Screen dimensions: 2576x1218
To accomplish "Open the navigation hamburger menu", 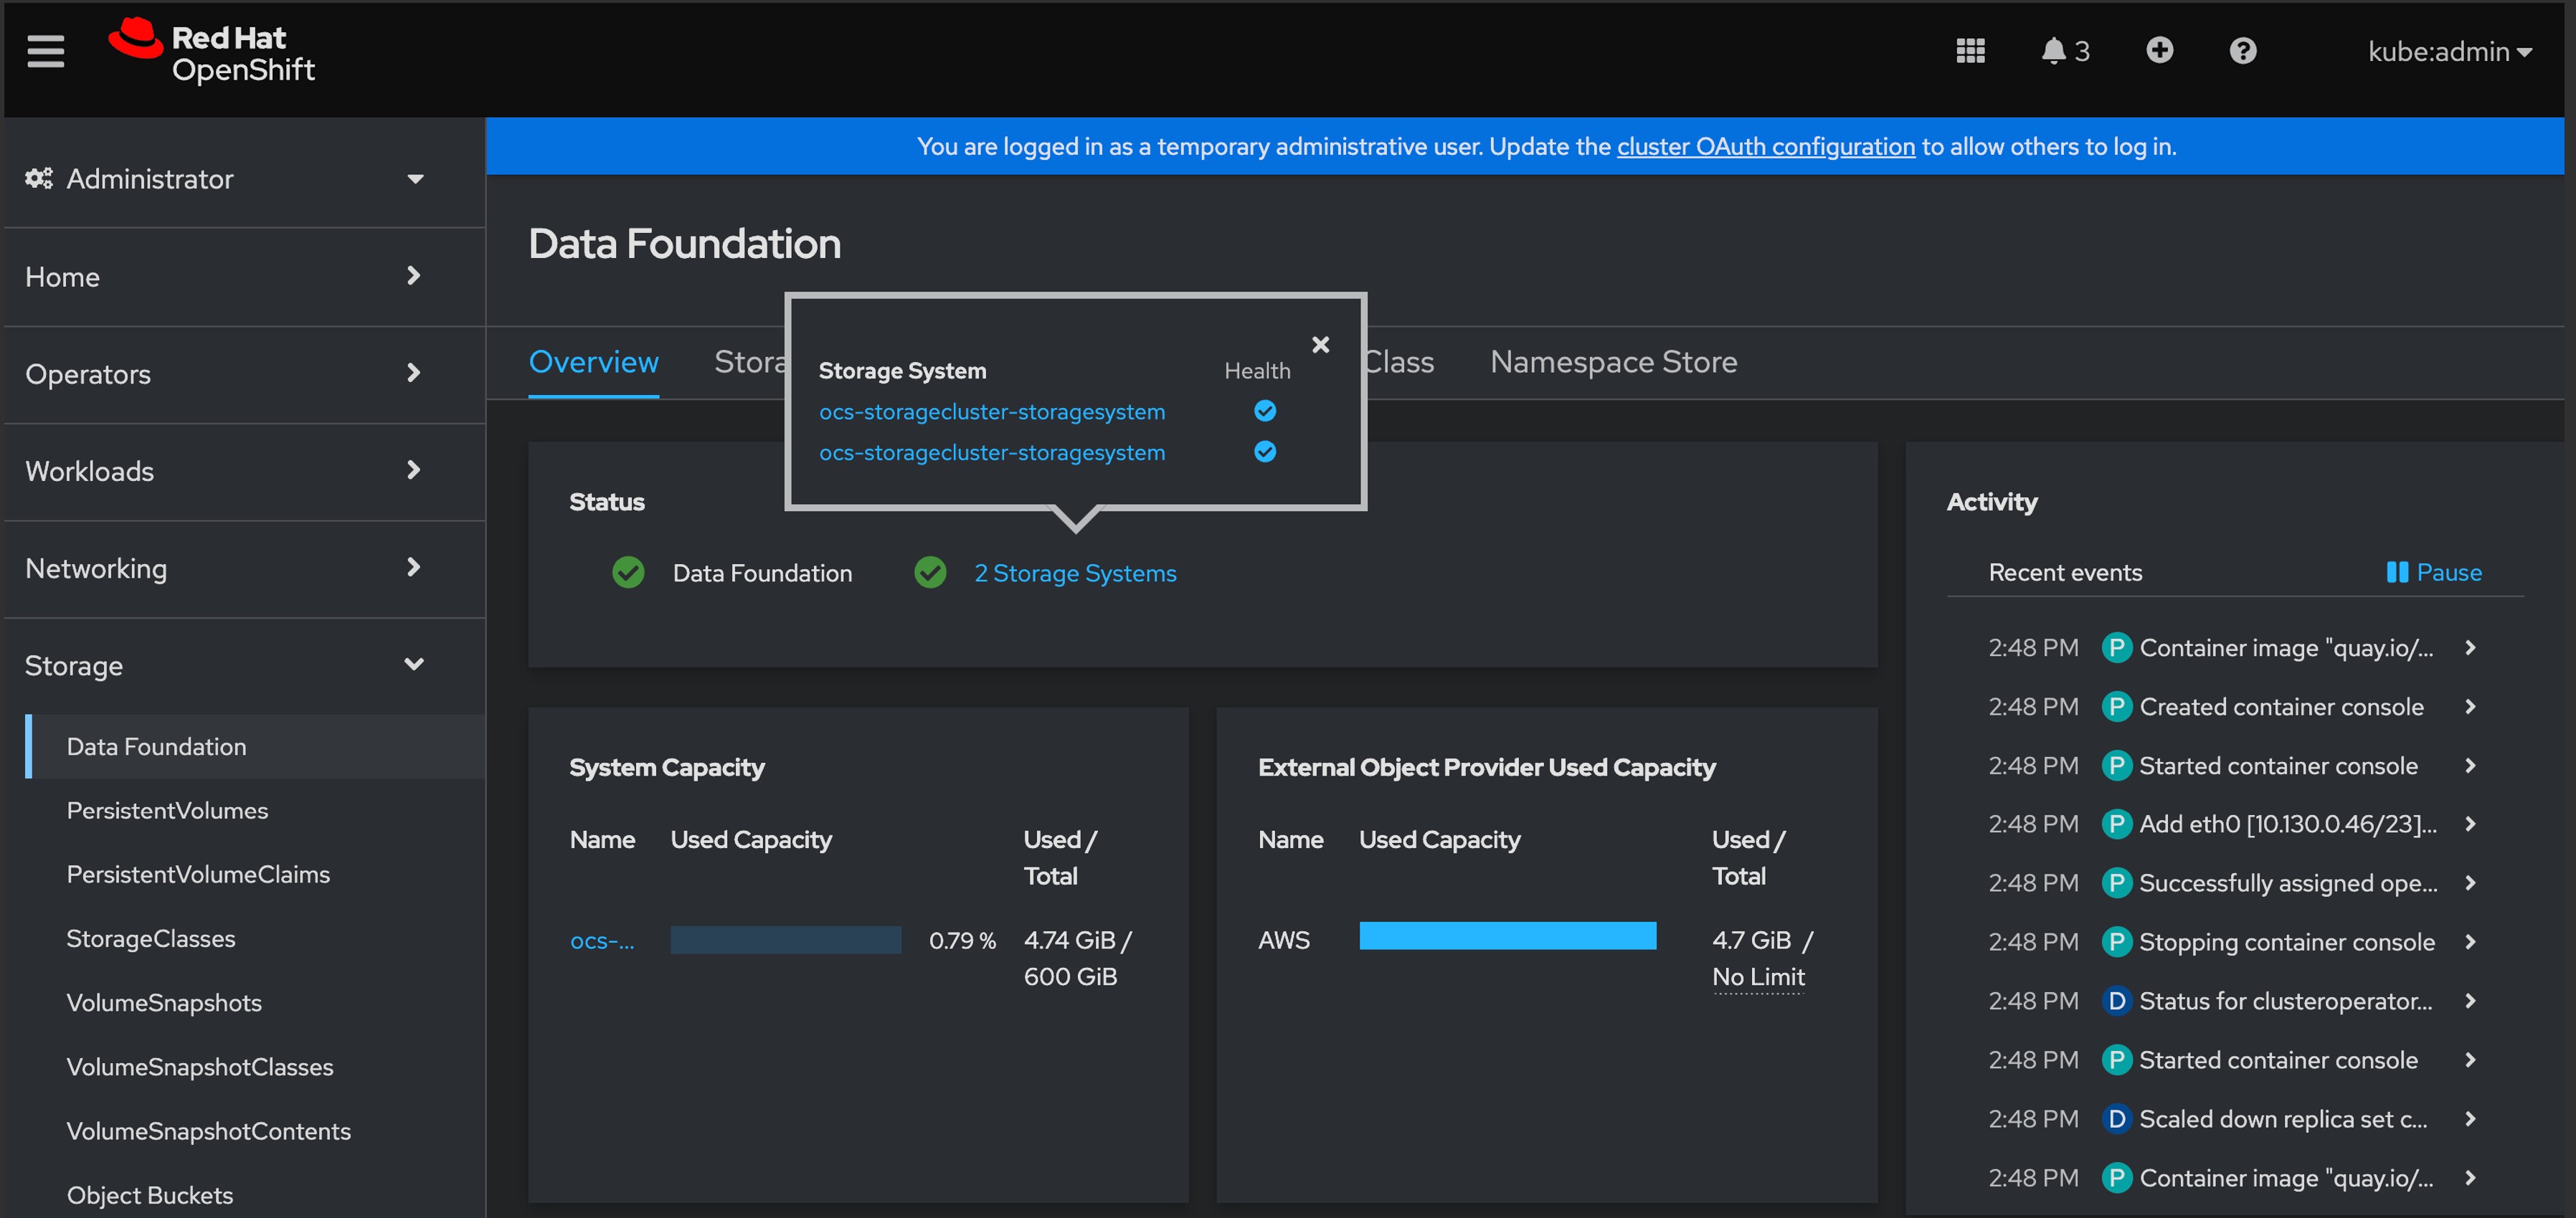I will coord(45,51).
